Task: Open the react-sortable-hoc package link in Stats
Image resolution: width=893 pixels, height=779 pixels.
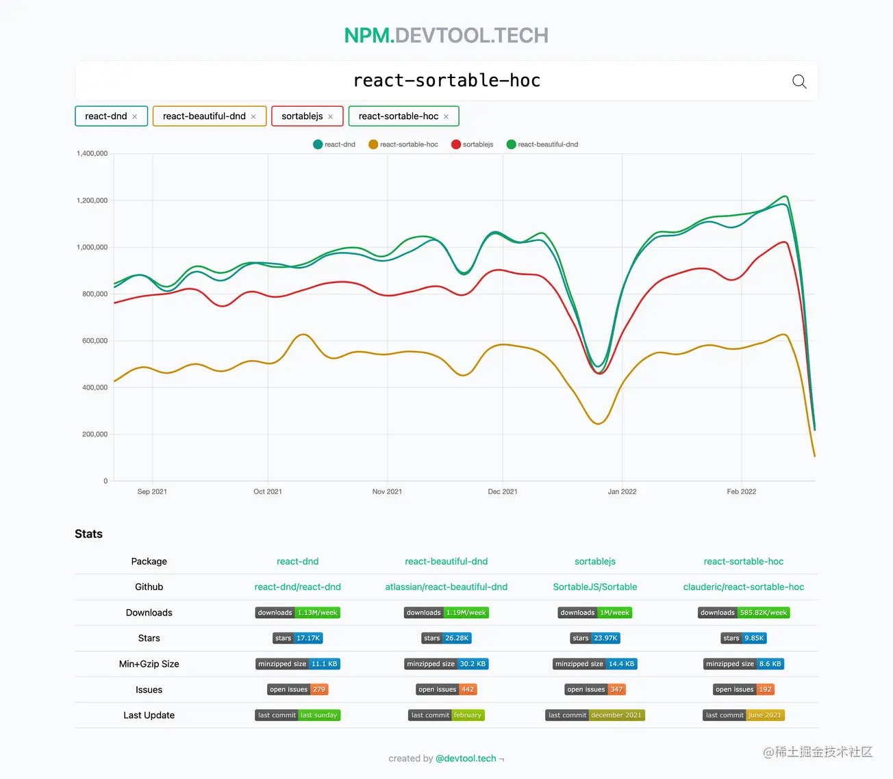Action: (744, 561)
